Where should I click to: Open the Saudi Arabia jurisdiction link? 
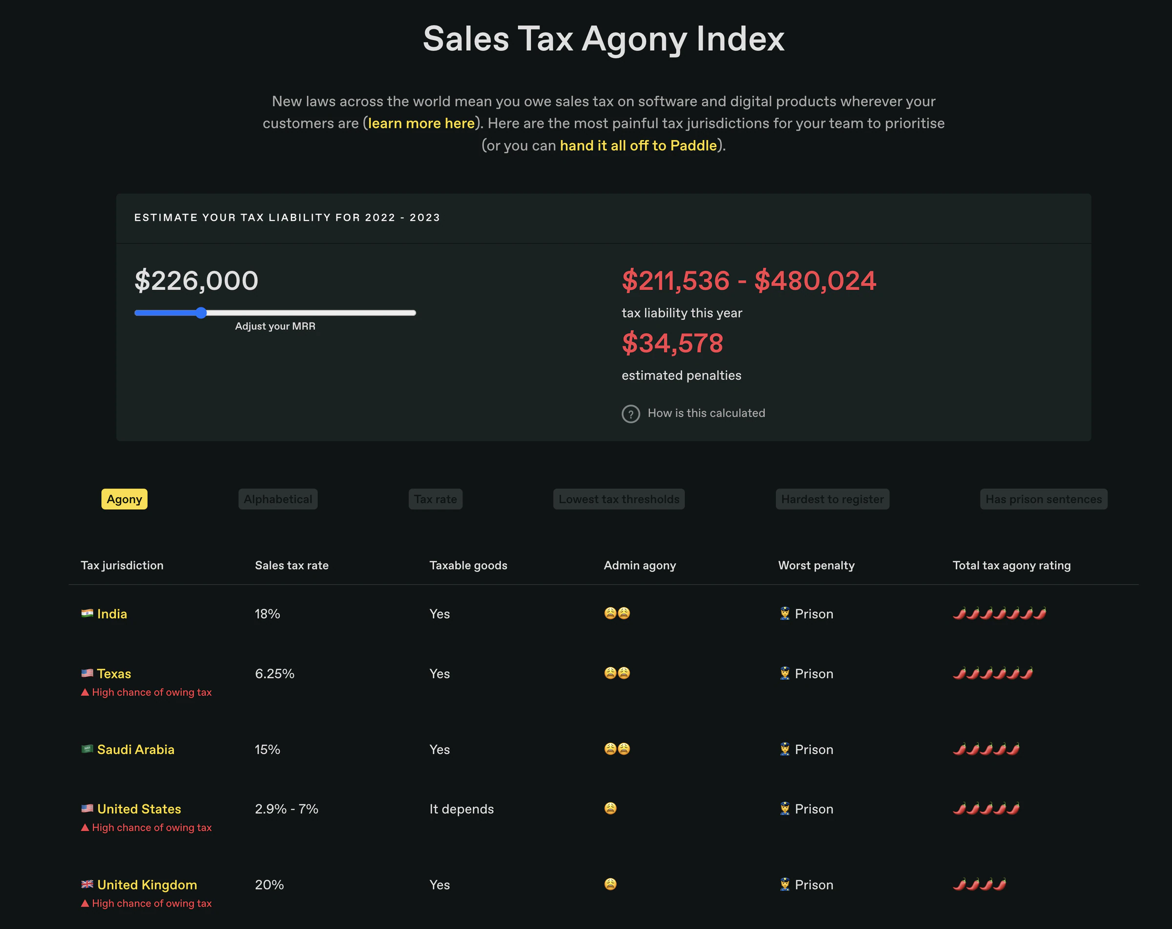pos(136,749)
